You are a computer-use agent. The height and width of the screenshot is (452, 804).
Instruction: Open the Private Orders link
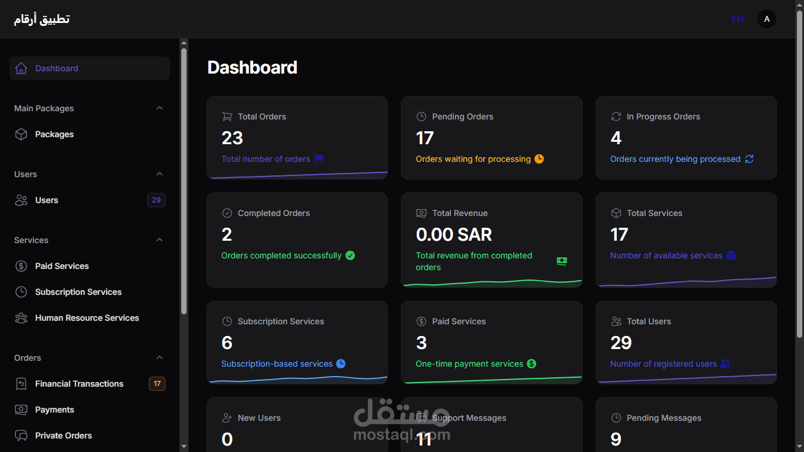(x=89, y=436)
